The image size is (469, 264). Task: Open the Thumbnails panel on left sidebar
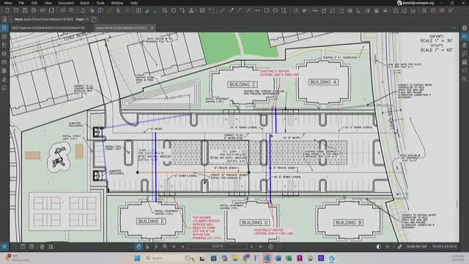4,37
